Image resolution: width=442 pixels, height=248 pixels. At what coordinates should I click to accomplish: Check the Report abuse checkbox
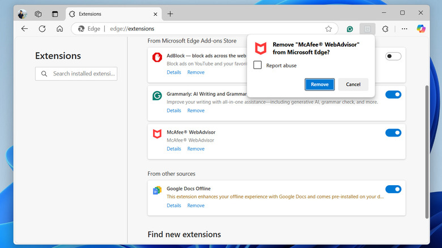[x=258, y=66]
